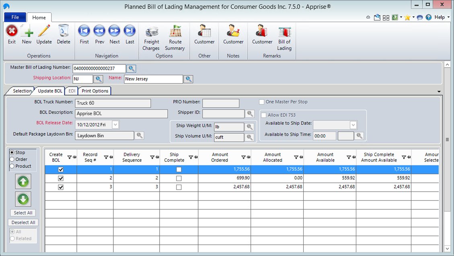This screenshot has width=454, height=256.
Task: Switch to the EDI tab
Action: click(x=72, y=91)
